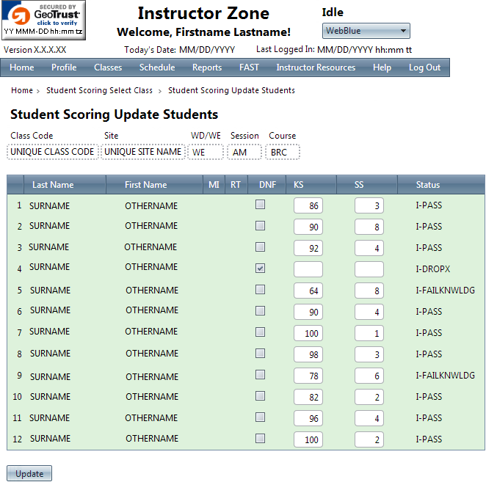Check DNF box for student 9
Viewport: 486px width, 482px height.
pyautogui.click(x=260, y=374)
